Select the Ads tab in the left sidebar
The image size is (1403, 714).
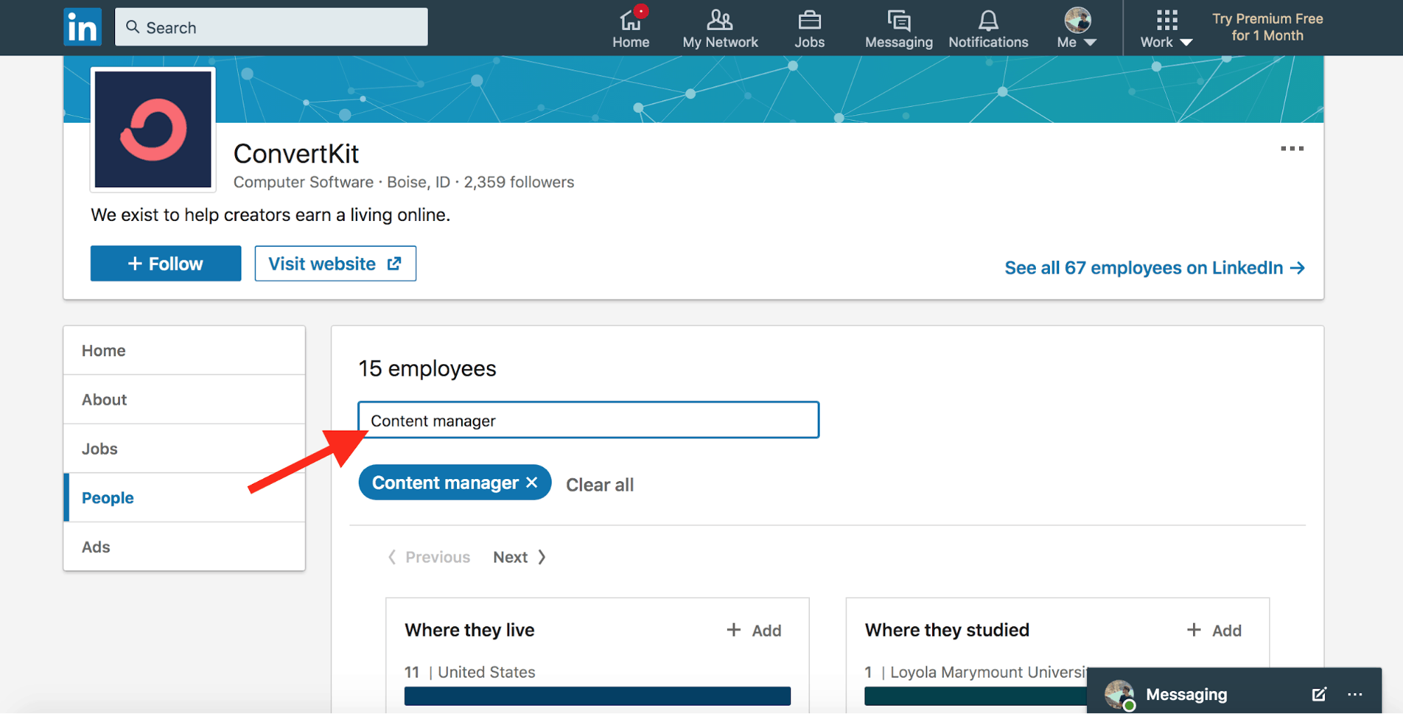[x=184, y=547]
